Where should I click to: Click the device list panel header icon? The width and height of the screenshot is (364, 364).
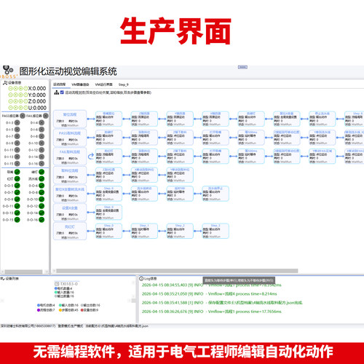(3, 279)
